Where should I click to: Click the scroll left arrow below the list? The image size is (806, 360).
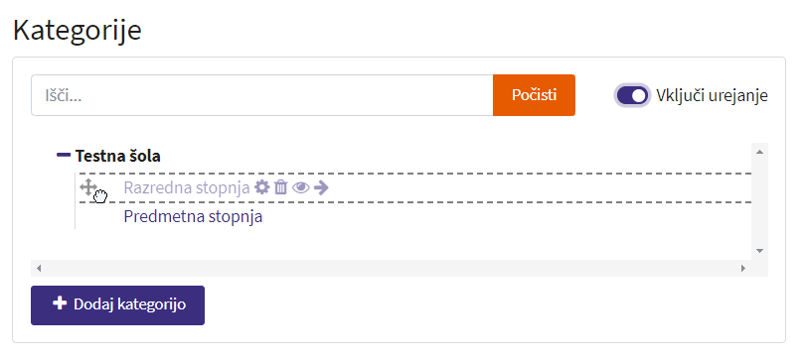click(39, 268)
